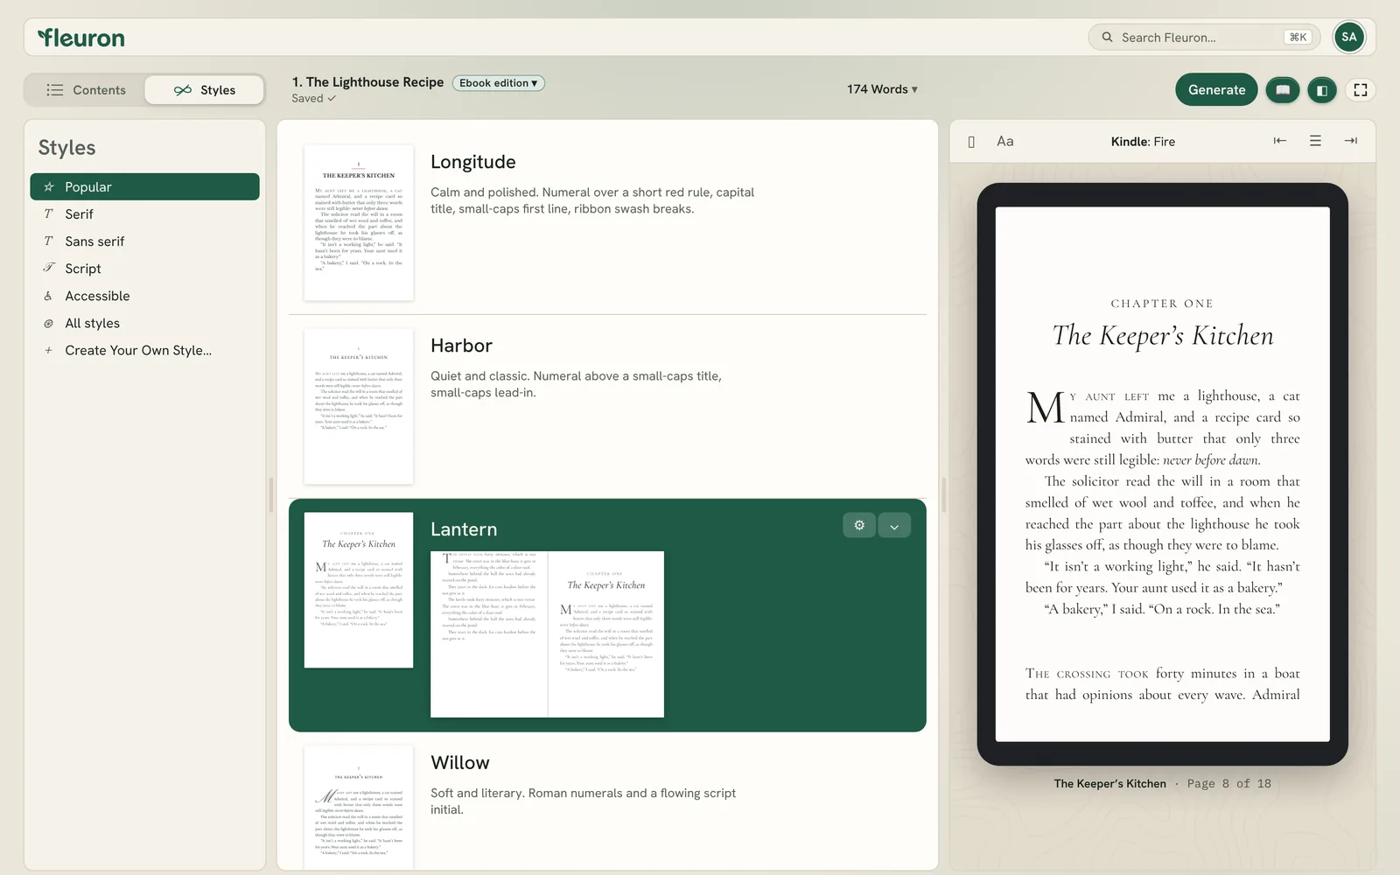1400x875 pixels.
Task: Open the preview chapter list icon
Action: tap(1315, 141)
